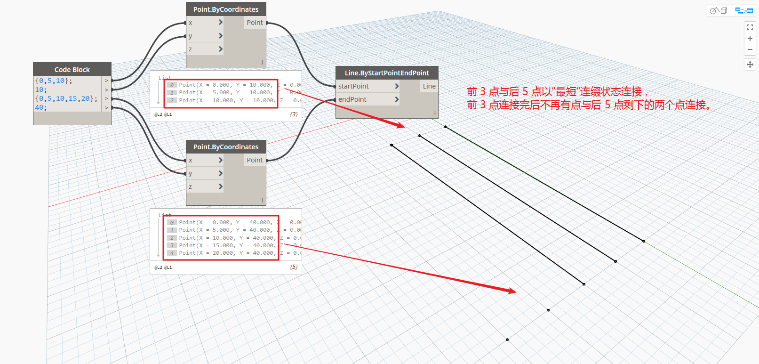The height and width of the screenshot is (364, 759).
Task: Select the Line.ByStartPointEndPoint node title
Action: [387, 73]
